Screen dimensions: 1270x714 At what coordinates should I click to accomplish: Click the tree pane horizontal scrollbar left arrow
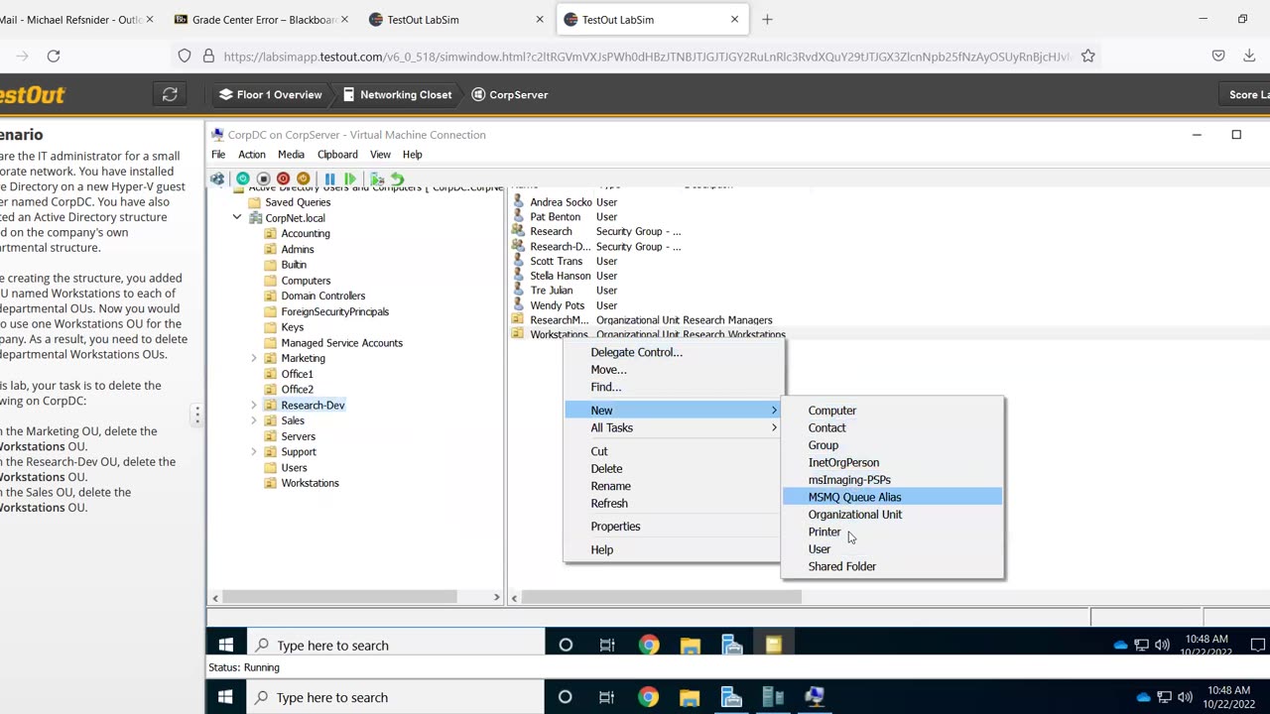tap(215, 597)
